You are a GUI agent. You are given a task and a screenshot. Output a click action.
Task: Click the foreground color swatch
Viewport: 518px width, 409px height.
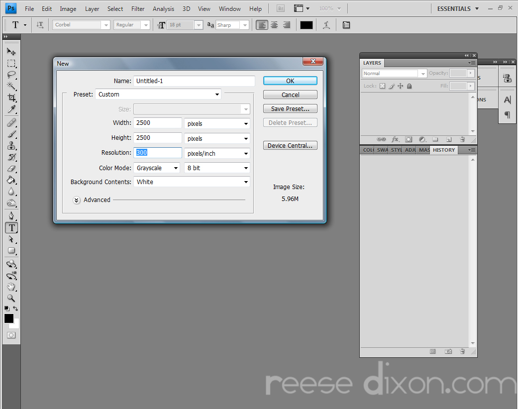9,318
